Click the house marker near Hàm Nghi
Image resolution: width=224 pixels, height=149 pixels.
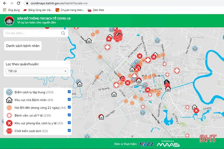101,117
